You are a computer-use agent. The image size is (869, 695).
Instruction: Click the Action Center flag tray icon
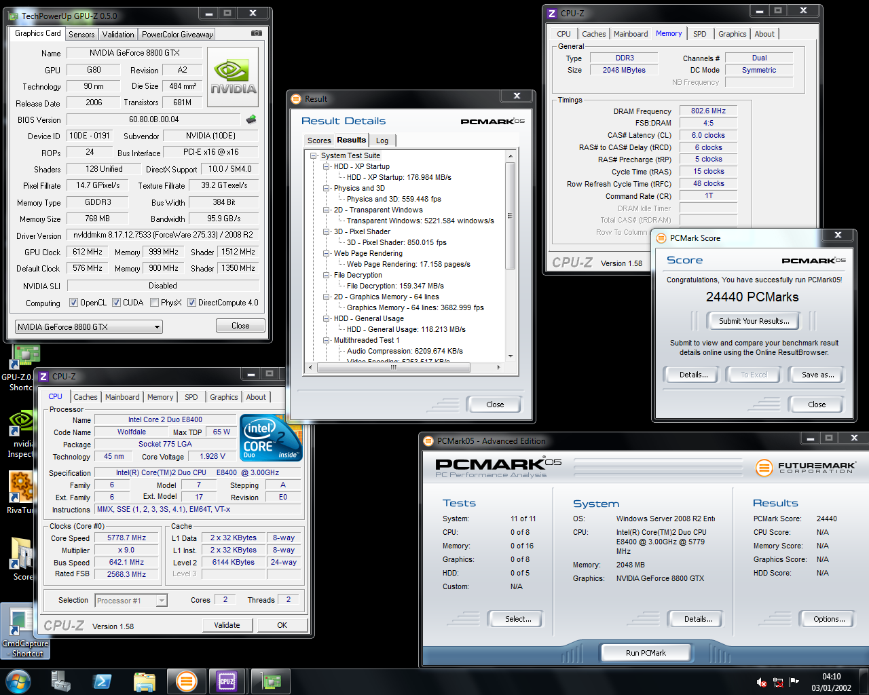tap(794, 682)
